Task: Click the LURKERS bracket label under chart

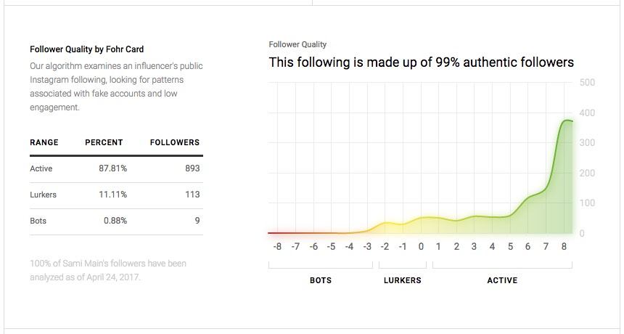Action: tap(403, 280)
